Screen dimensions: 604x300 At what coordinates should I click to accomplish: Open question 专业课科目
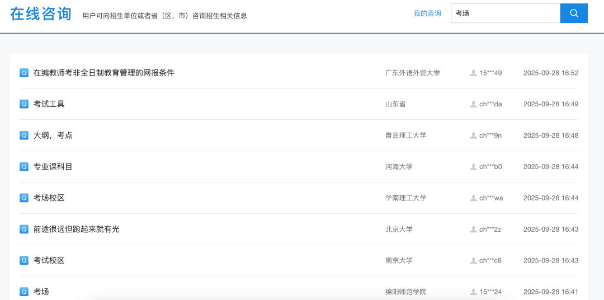click(53, 167)
